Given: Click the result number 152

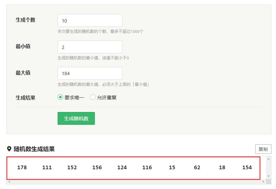Looking at the screenshot, I should [72, 167].
